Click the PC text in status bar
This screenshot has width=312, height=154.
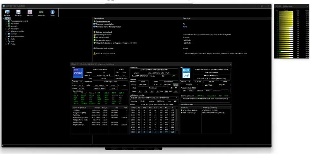3,146
